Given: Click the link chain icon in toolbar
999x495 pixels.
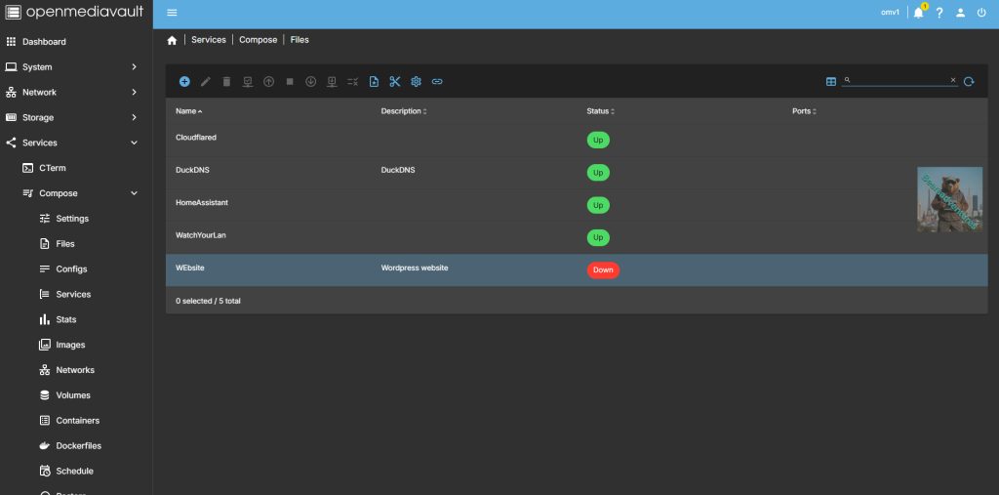Looking at the screenshot, I should 437,81.
